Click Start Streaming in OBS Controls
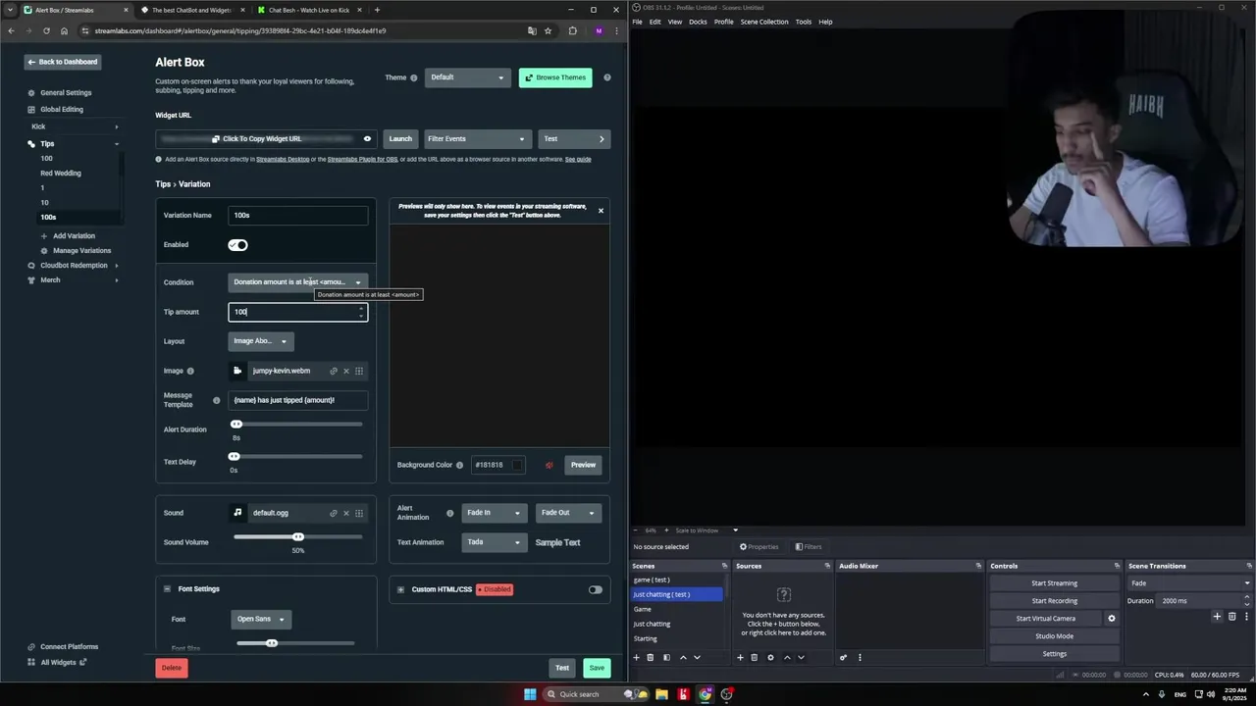Image resolution: width=1256 pixels, height=706 pixels. tap(1054, 583)
